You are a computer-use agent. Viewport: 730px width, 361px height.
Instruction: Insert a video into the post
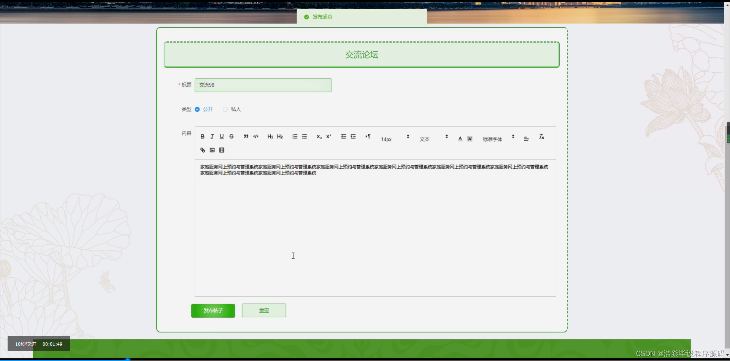tap(222, 150)
